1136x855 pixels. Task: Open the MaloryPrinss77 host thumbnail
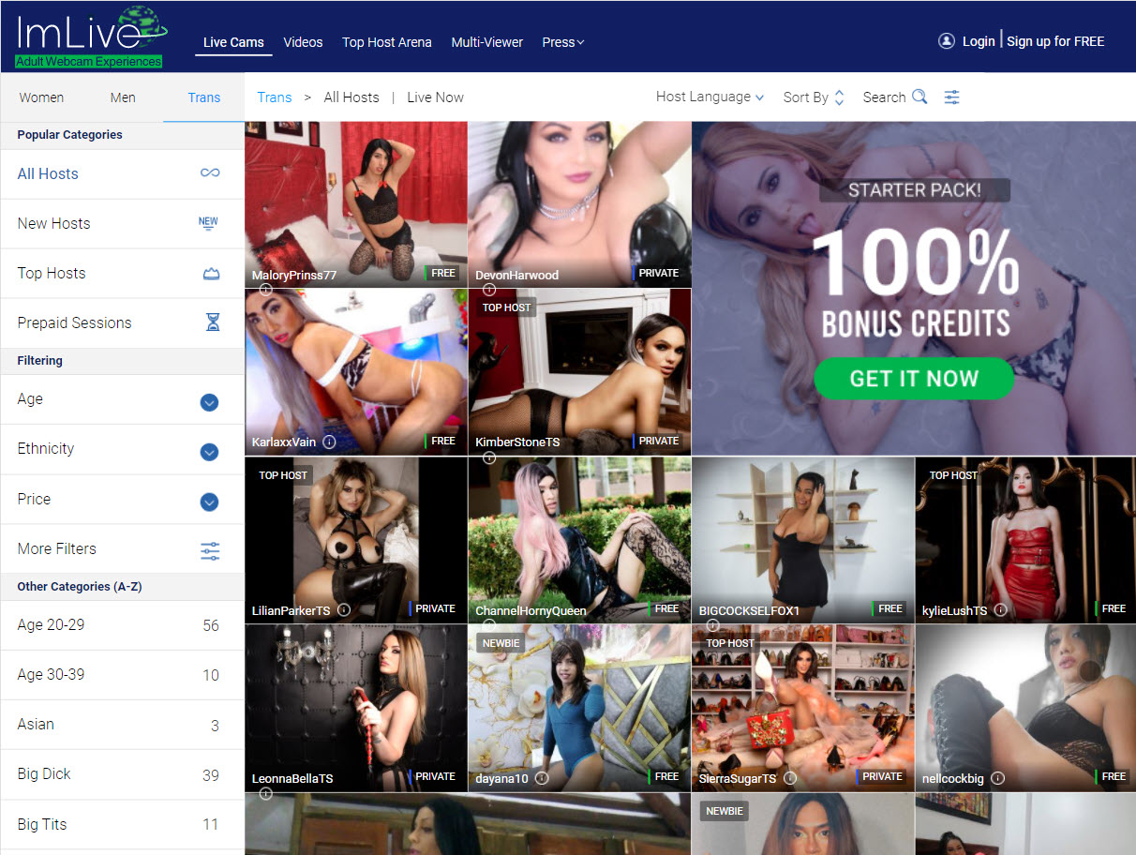point(356,203)
